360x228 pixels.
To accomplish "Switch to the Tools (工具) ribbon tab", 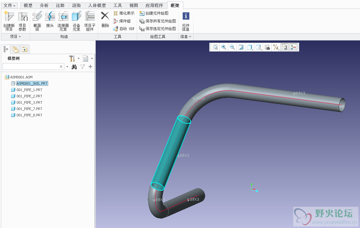I will [x=117, y=5].
